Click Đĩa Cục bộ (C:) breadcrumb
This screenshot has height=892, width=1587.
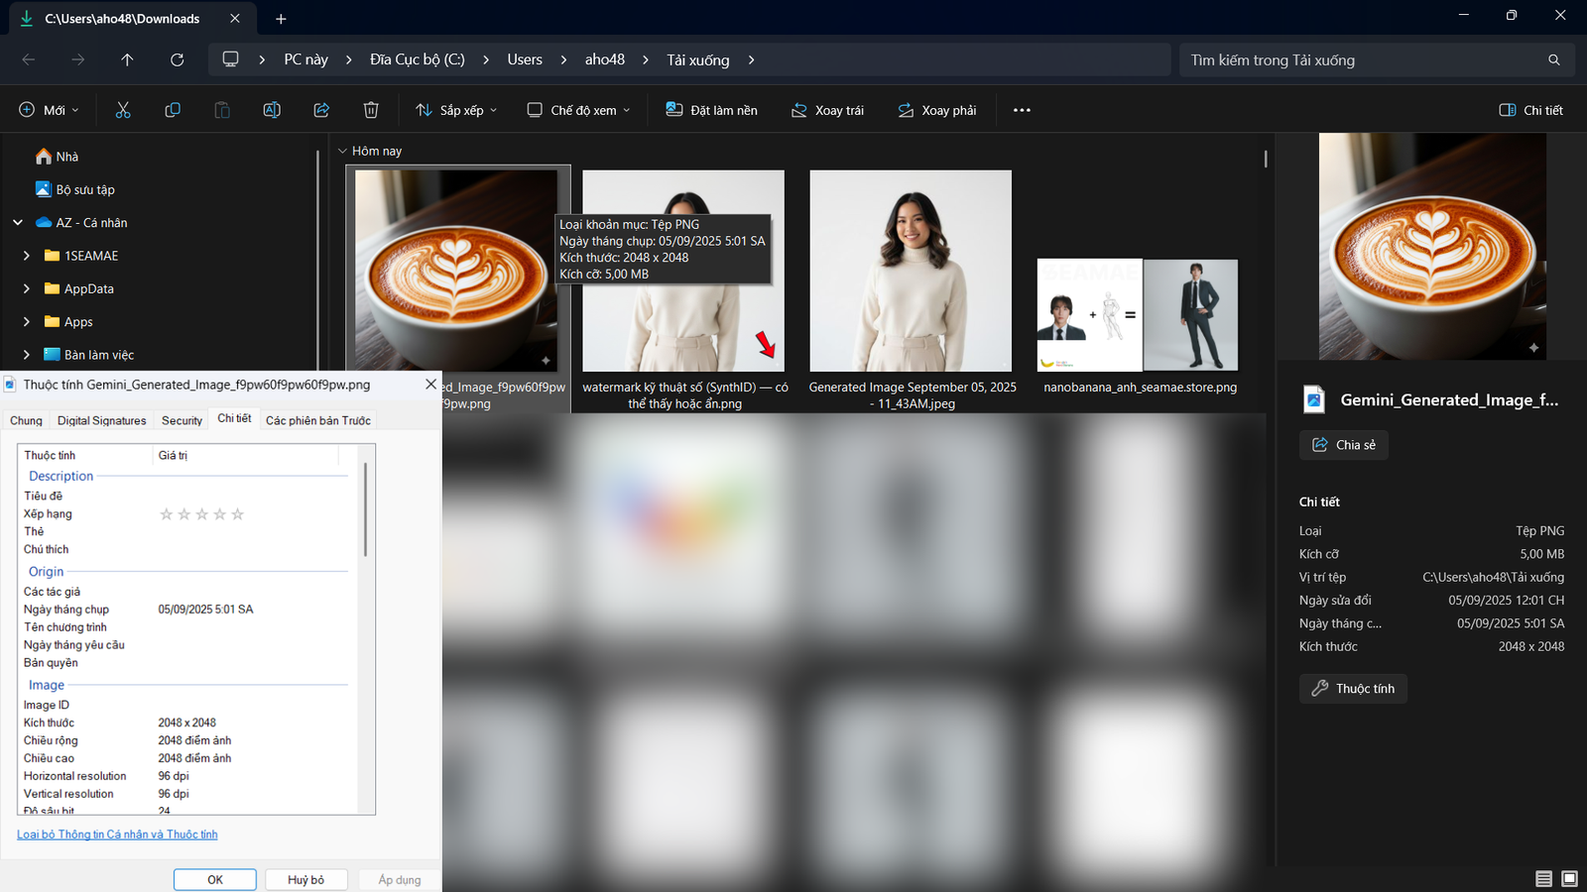(x=417, y=59)
